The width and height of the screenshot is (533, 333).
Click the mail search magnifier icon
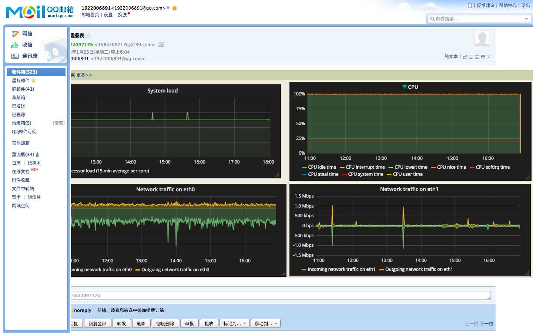[432, 19]
